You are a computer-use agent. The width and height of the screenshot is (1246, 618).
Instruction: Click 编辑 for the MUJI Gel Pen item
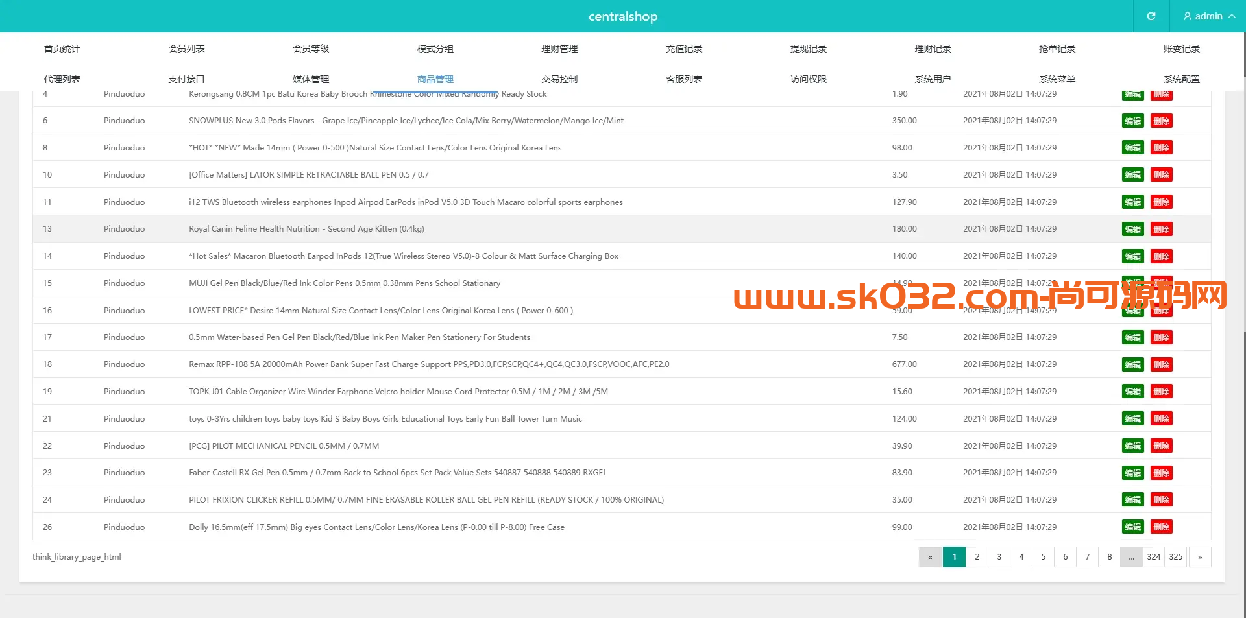[x=1132, y=283]
